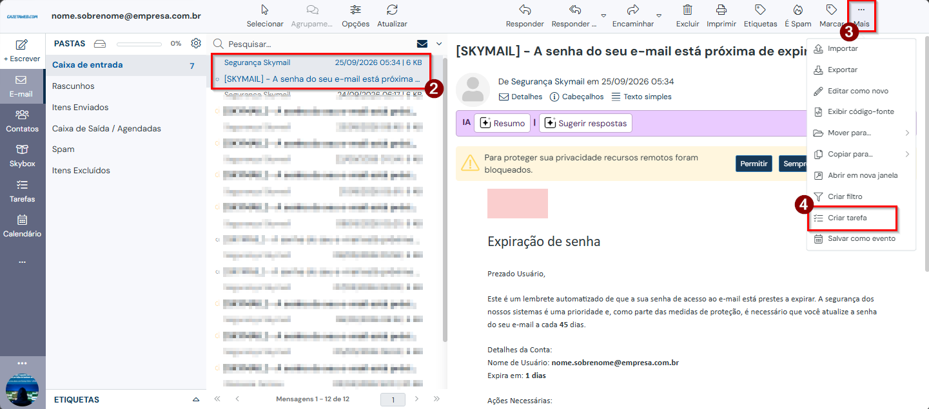Open Tarefas in the sidebar
The width and height of the screenshot is (929, 409).
(x=22, y=192)
